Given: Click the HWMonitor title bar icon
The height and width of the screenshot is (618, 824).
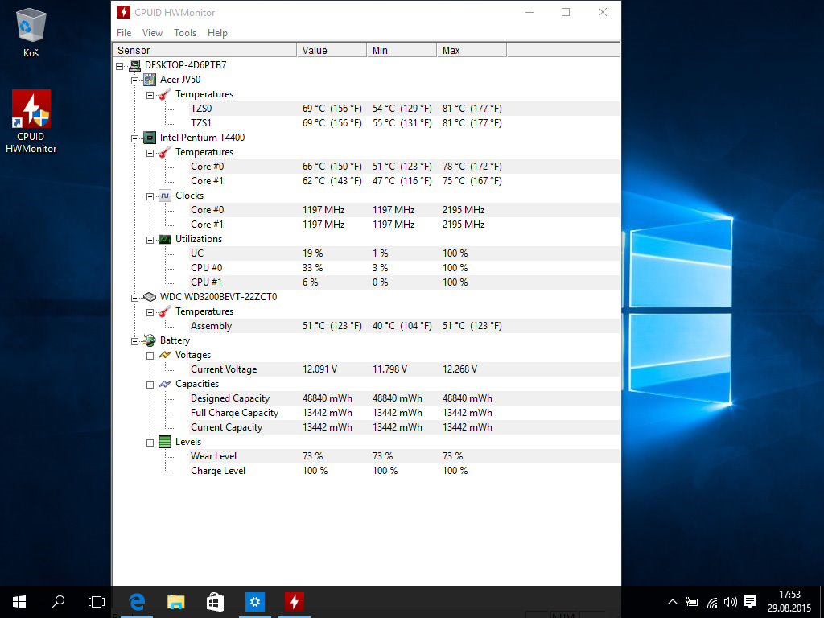Looking at the screenshot, I should 124,12.
